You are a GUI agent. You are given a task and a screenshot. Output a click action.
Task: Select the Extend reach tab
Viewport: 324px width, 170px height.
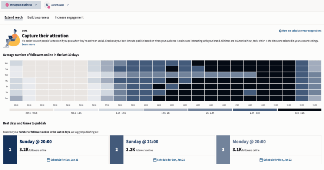pyautogui.click(x=14, y=17)
